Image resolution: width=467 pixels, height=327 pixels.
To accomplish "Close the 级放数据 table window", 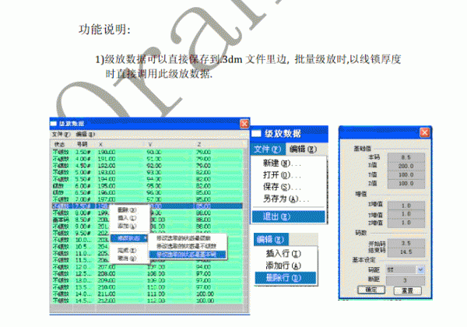I will click(x=244, y=123).
